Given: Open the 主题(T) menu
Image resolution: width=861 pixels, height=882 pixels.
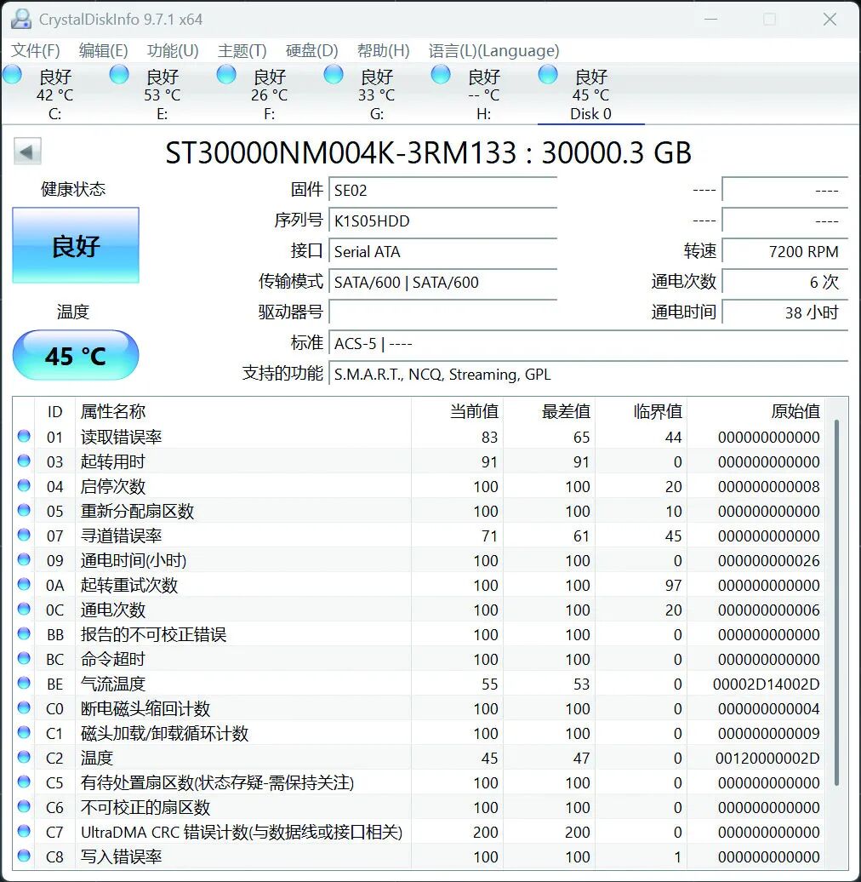Looking at the screenshot, I should tap(242, 51).
